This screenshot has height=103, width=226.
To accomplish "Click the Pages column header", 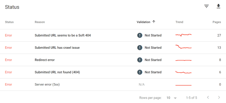I will click(x=217, y=22).
